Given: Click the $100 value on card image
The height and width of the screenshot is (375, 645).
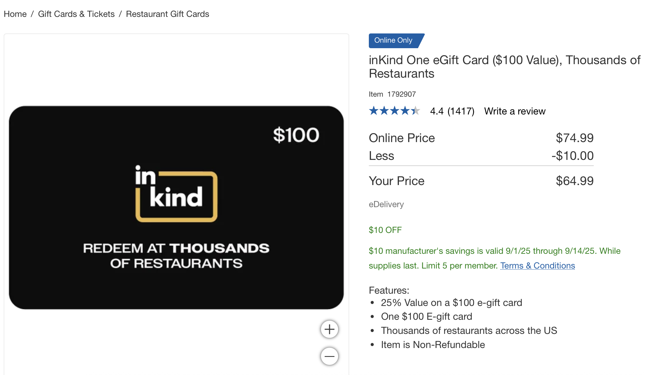Looking at the screenshot, I should 296,135.
